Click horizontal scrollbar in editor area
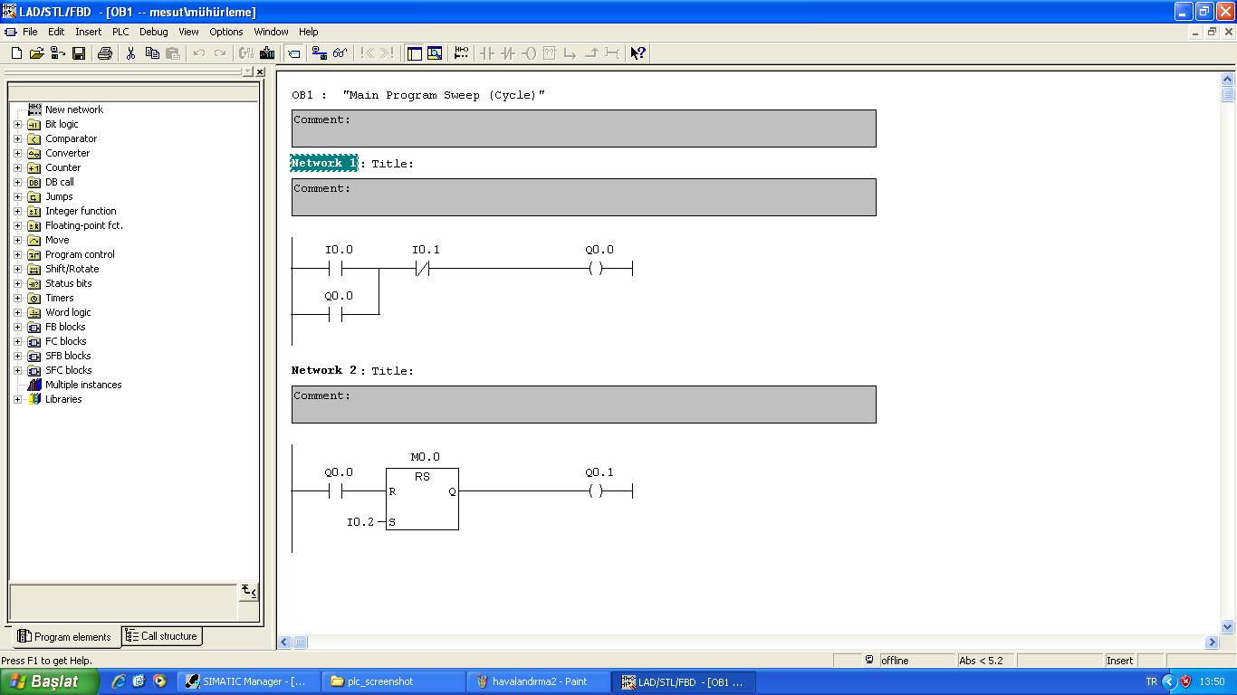1237x695 pixels. click(x=752, y=642)
